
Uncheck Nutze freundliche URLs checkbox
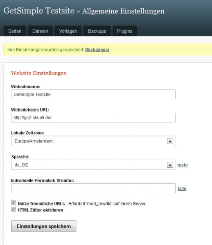point(14,203)
